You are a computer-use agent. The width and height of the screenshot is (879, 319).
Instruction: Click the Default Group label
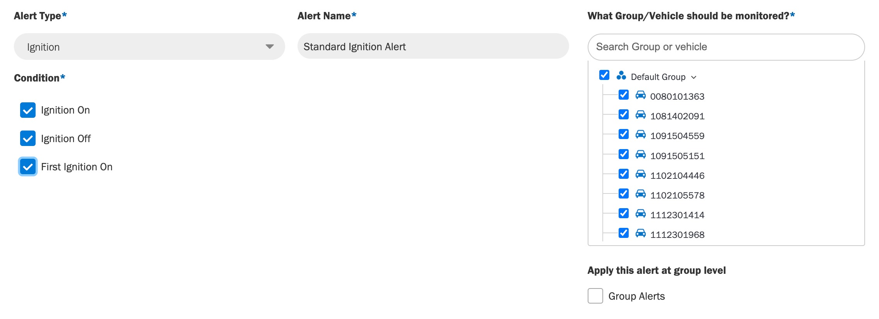tap(658, 77)
